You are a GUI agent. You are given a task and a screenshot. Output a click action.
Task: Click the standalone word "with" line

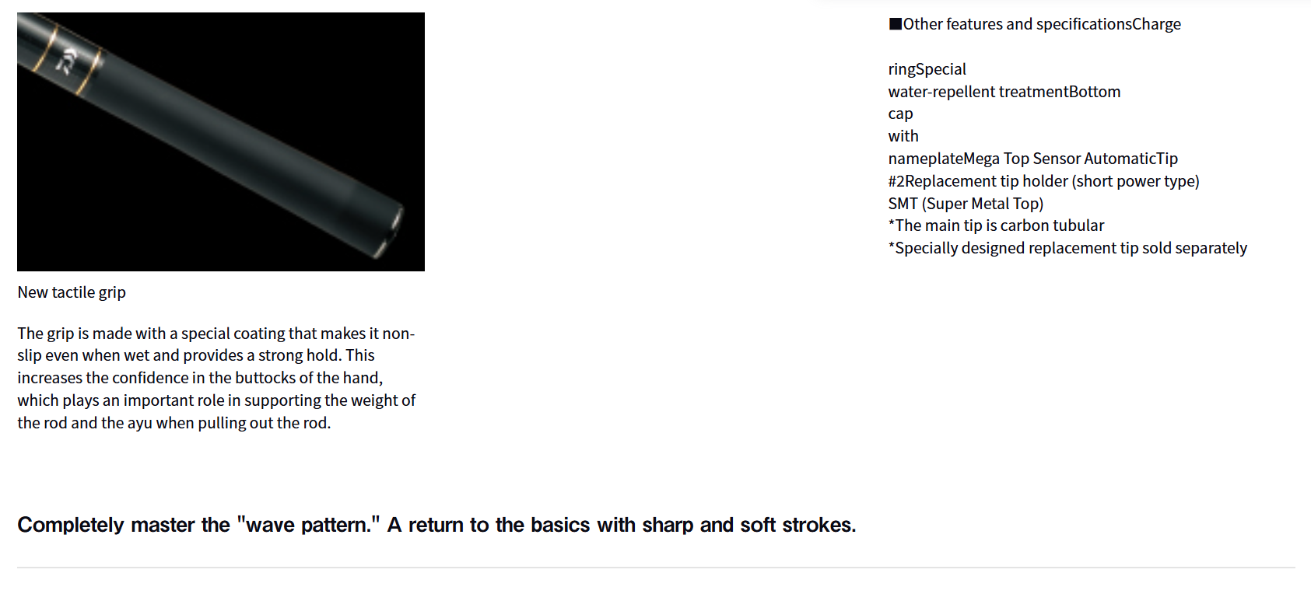click(903, 136)
